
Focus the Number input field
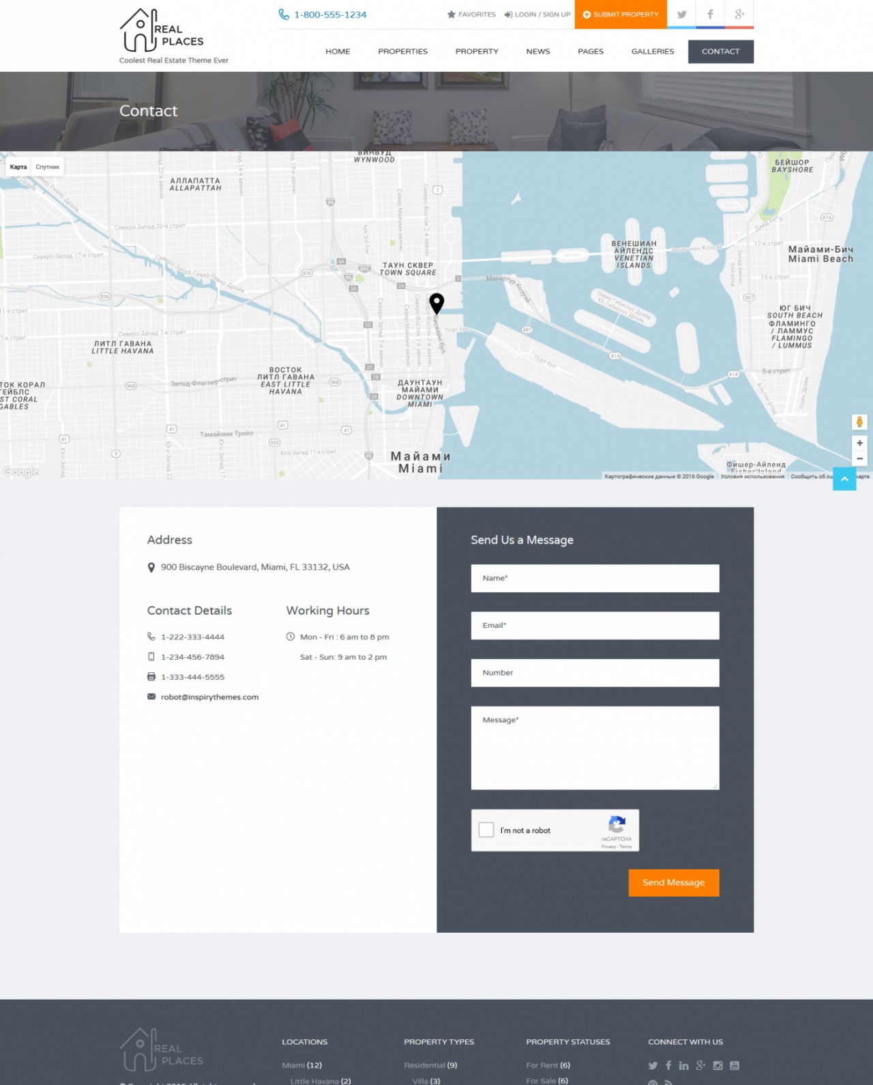(595, 673)
